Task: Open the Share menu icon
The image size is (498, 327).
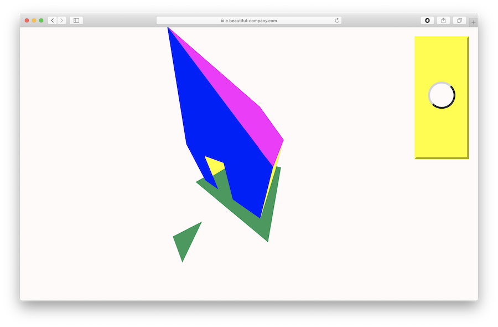Action: [x=443, y=21]
